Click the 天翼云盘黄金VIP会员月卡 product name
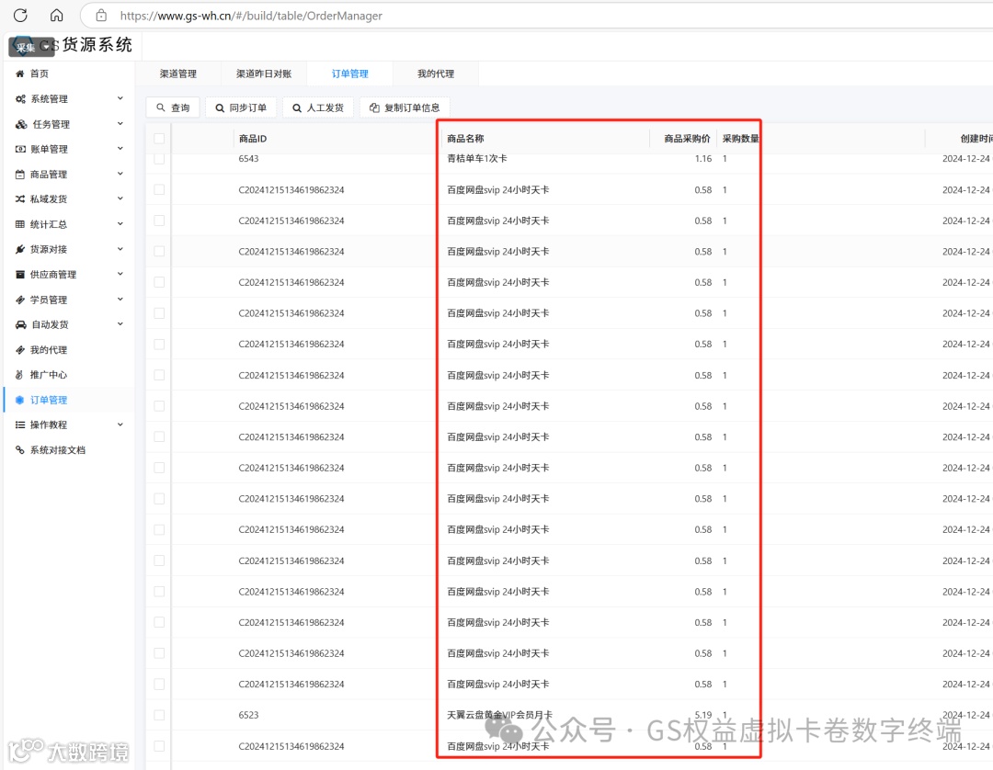 (499, 715)
